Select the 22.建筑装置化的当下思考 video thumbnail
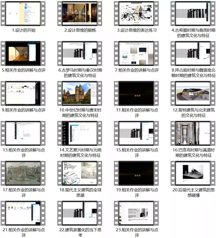Screen dimensions: 216x238 (80, 213)
